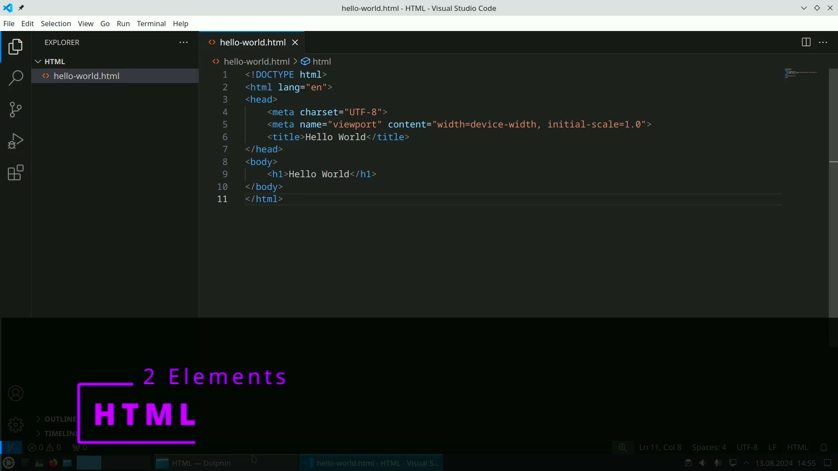Open the Search view icon
The height and width of the screenshot is (471, 838).
click(x=16, y=78)
